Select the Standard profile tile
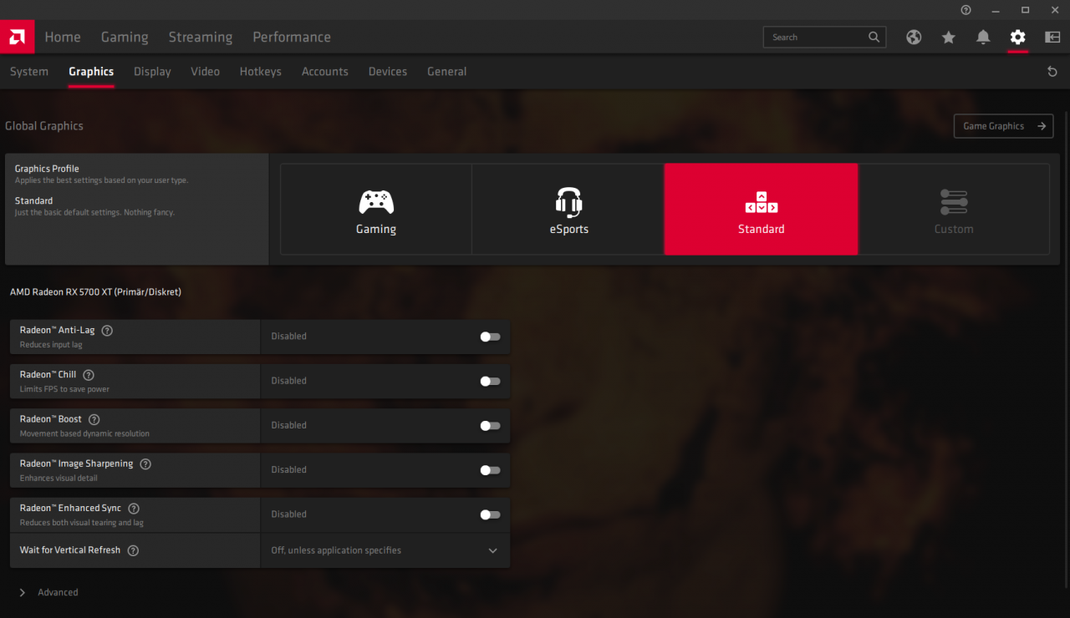This screenshot has height=618, width=1070. (x=761, y=209)
